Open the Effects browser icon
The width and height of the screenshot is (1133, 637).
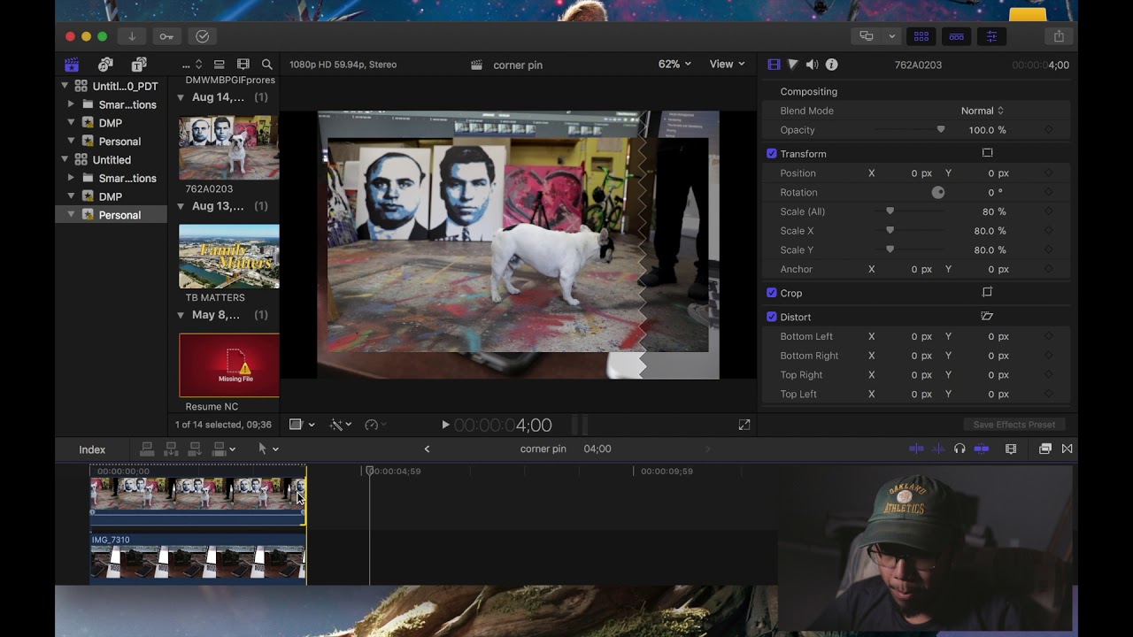1045,449
